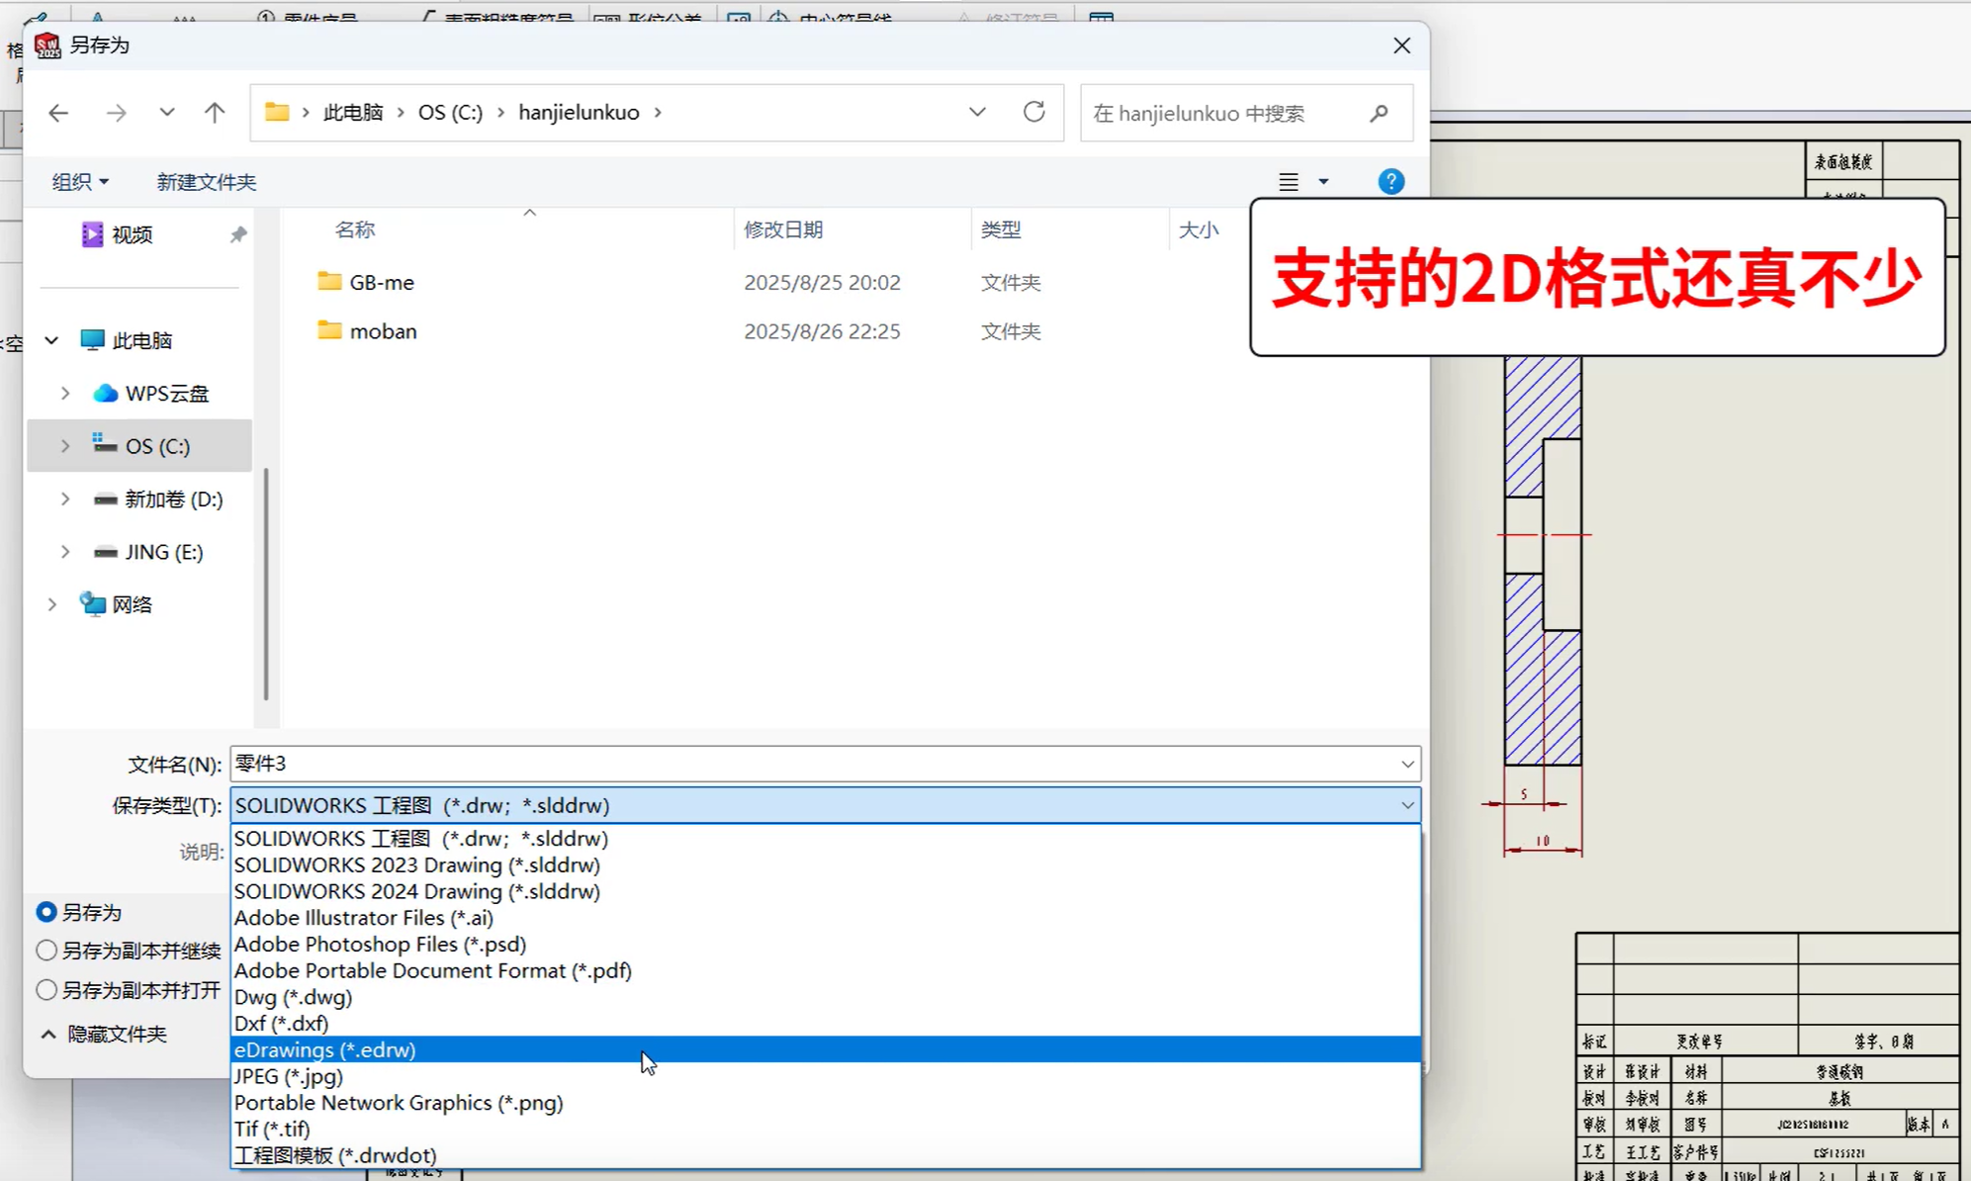This screenshot has height=1181, width=1971.
Task: Select the 另存为 radio button
Action: (x=46, y=912)
